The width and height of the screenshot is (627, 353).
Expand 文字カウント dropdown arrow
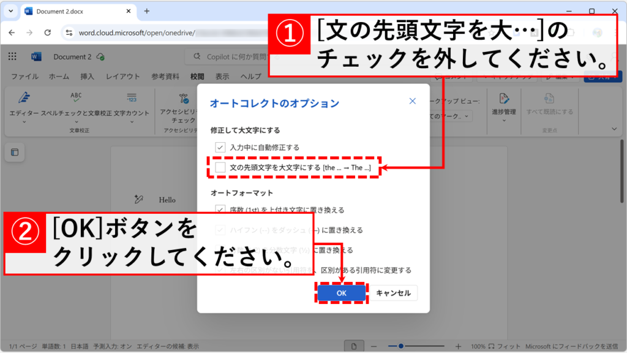(x=132, y=122)
